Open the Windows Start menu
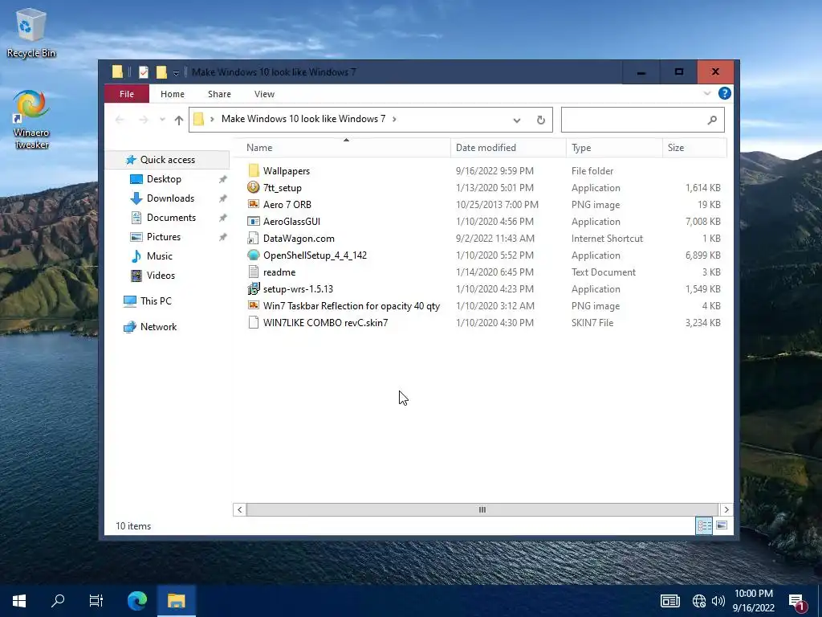Viewport: 822px width, 617px height. (x=19, y=601)
